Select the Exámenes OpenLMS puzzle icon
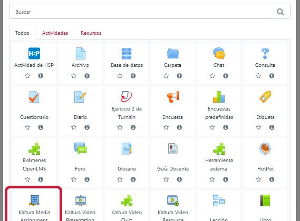Screen dimensions: 300x221 pyautogui.click(x=34, y=148)
